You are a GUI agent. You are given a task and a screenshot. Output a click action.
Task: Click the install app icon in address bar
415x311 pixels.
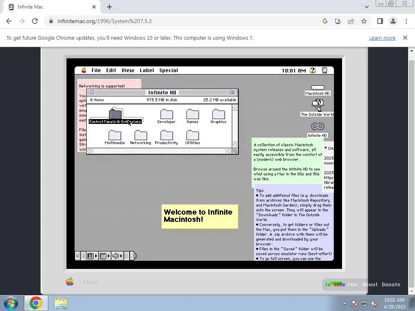tap(338, 21)
